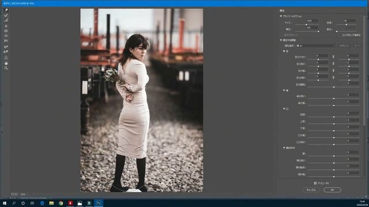Toggle the プレビュー preview checkbox
Screen dimensions: 369x207
point(315,183)
